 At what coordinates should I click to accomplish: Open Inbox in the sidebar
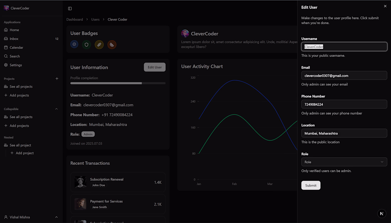pyautogui.click(x=31, y=39)
